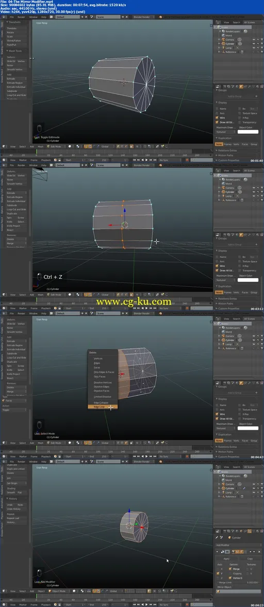Click World icon in 00:04:43 frame outliner
264x607 pixels.
(223, 332)
